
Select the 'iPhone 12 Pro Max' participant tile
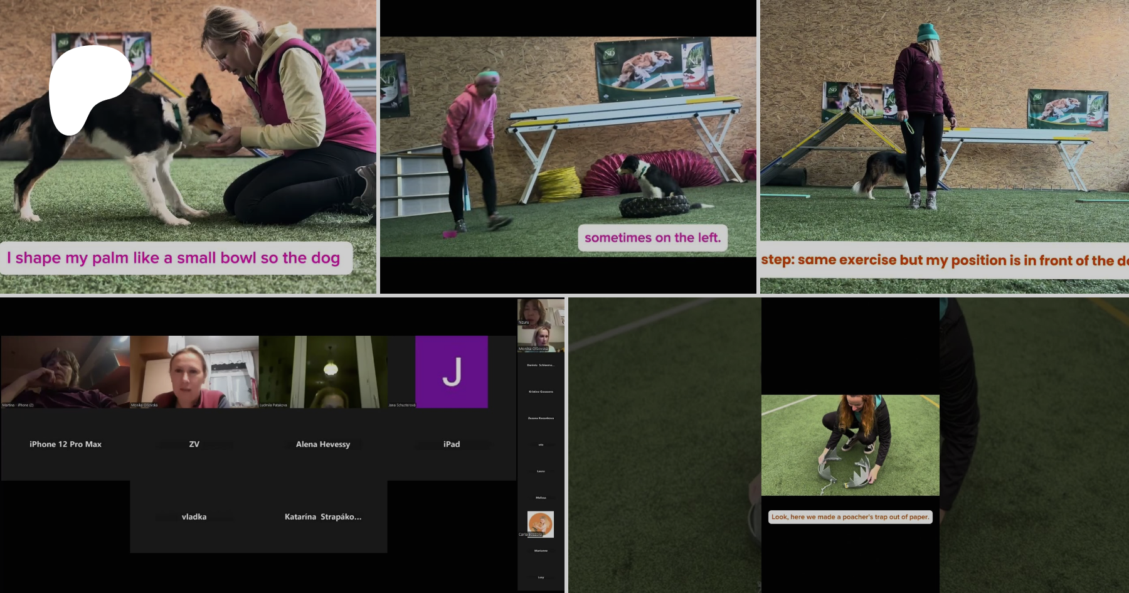65,444
